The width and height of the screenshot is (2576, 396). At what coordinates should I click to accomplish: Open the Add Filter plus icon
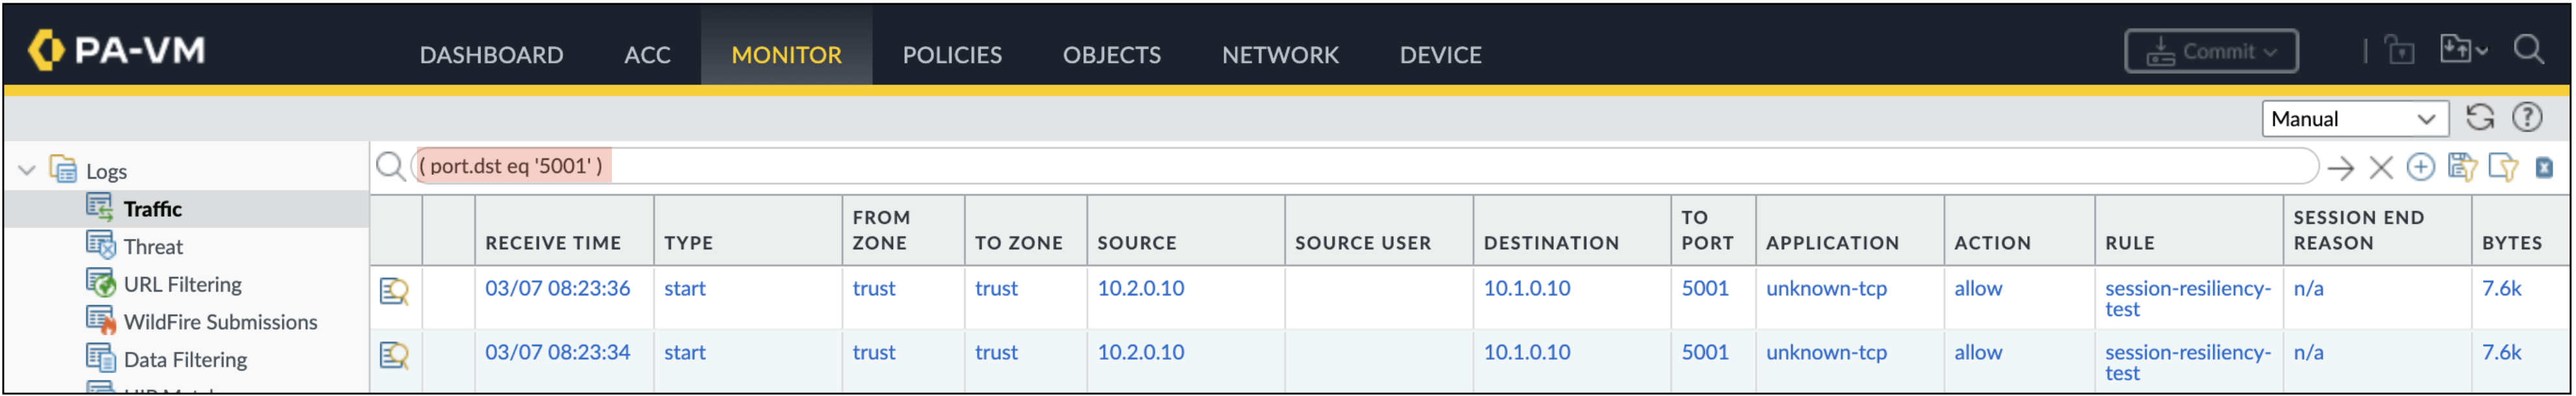click(x=2420, y=167)
